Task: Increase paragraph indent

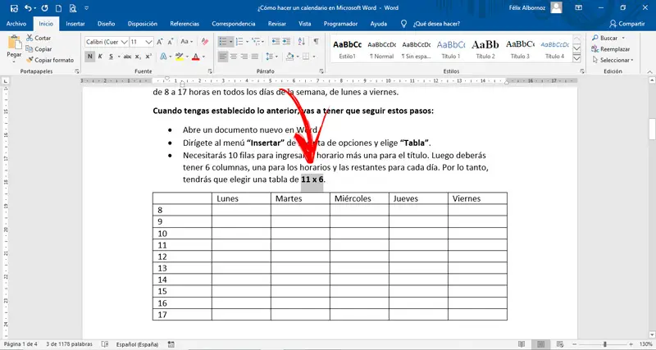Action: pyautogui.click(x=286, y=42)
